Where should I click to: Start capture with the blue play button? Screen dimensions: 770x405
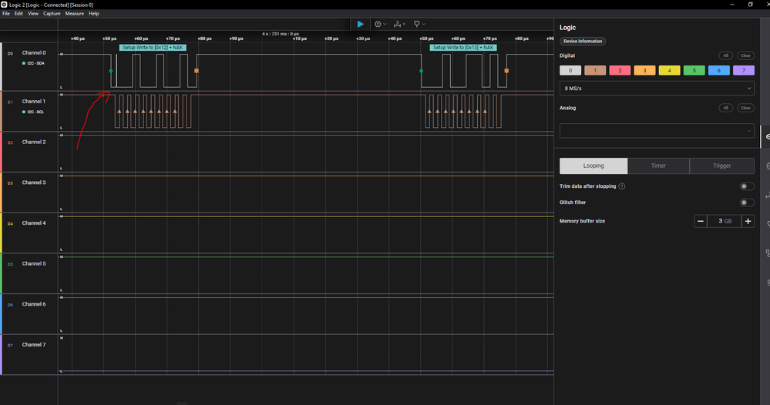pyautogui.click(x=360, y=24)
